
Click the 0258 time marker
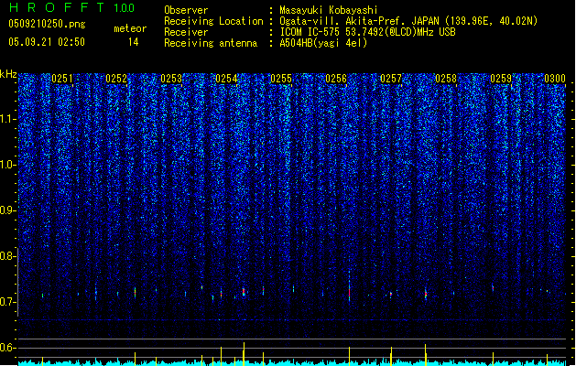pos(446,79)
